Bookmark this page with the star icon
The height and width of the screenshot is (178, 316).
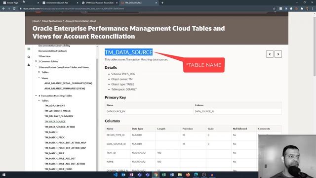274,8
